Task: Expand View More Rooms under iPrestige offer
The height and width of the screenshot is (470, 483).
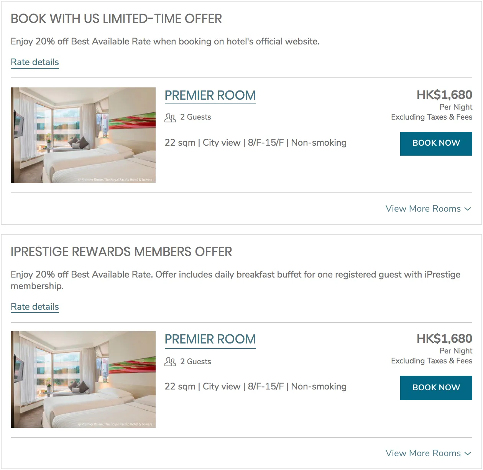Action: (x=428, y=453)
